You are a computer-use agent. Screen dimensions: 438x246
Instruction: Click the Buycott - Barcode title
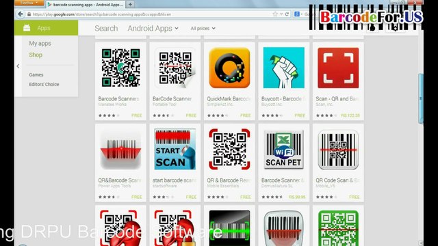(283, 98)
